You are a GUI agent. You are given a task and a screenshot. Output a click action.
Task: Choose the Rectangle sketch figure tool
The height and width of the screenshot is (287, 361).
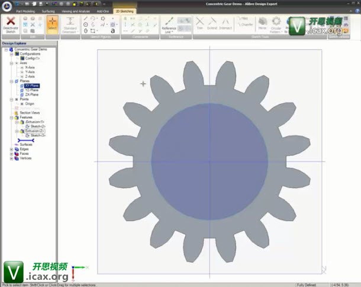click(92, 31)
